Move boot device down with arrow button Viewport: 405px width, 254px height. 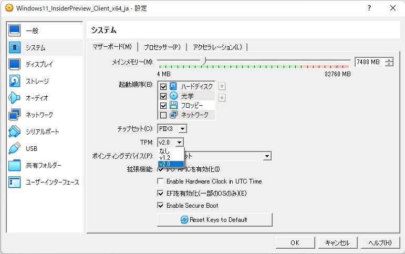pyautogui.click(x=222, y=97)
